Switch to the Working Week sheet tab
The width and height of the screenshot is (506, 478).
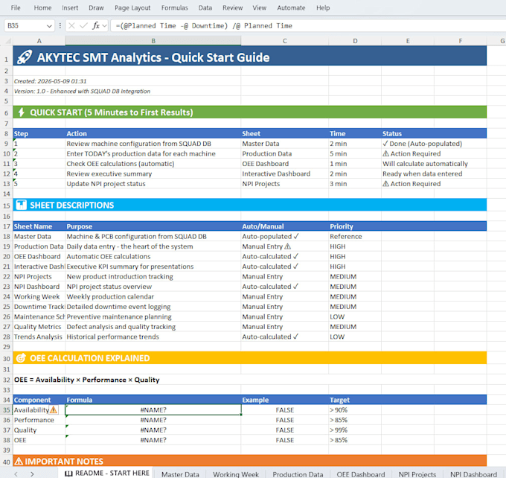coord(236,474)
